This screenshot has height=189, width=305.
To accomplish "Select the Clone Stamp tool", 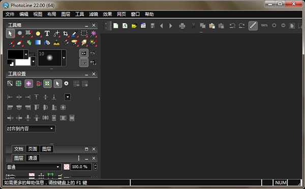I will 56,43.
